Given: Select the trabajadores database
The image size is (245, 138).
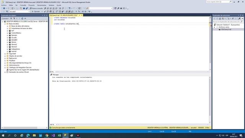Looking at the screenshot, I should click(15, 49).
